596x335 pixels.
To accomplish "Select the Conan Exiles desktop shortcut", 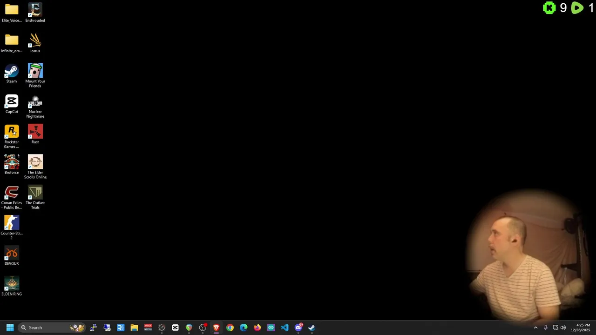I will (12, 197).
